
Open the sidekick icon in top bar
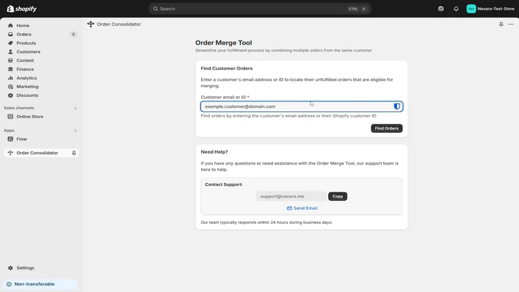(x=441, y=8)
